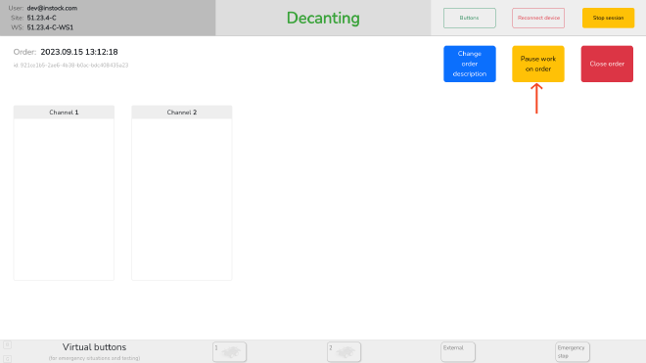Trigger the Emergency stop virtual button
646x363 pixels.
click(573, 352)
